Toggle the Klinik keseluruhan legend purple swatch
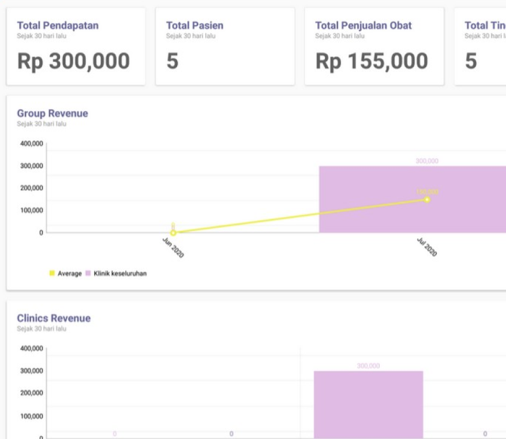This screenshot has height=439, width=506. tap(88, 273)
